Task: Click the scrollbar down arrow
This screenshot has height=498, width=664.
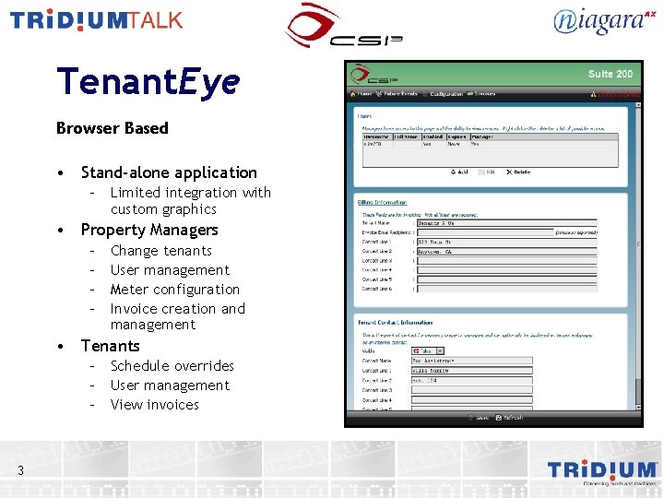Action: [x=638, y=408]
